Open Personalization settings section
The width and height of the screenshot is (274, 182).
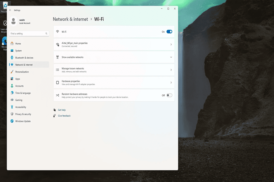coord(29,72)
